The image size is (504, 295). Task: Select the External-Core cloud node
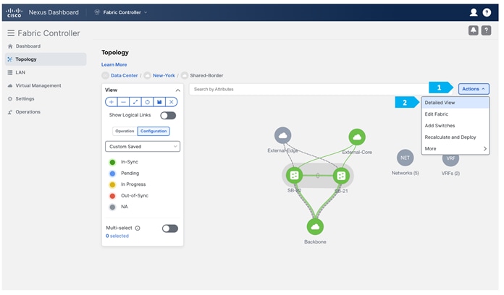pos(357,137)
